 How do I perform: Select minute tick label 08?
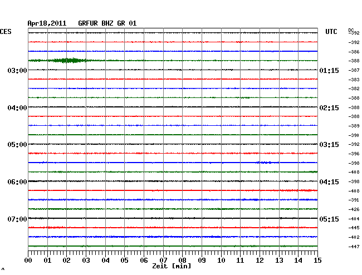pos(182,261)
